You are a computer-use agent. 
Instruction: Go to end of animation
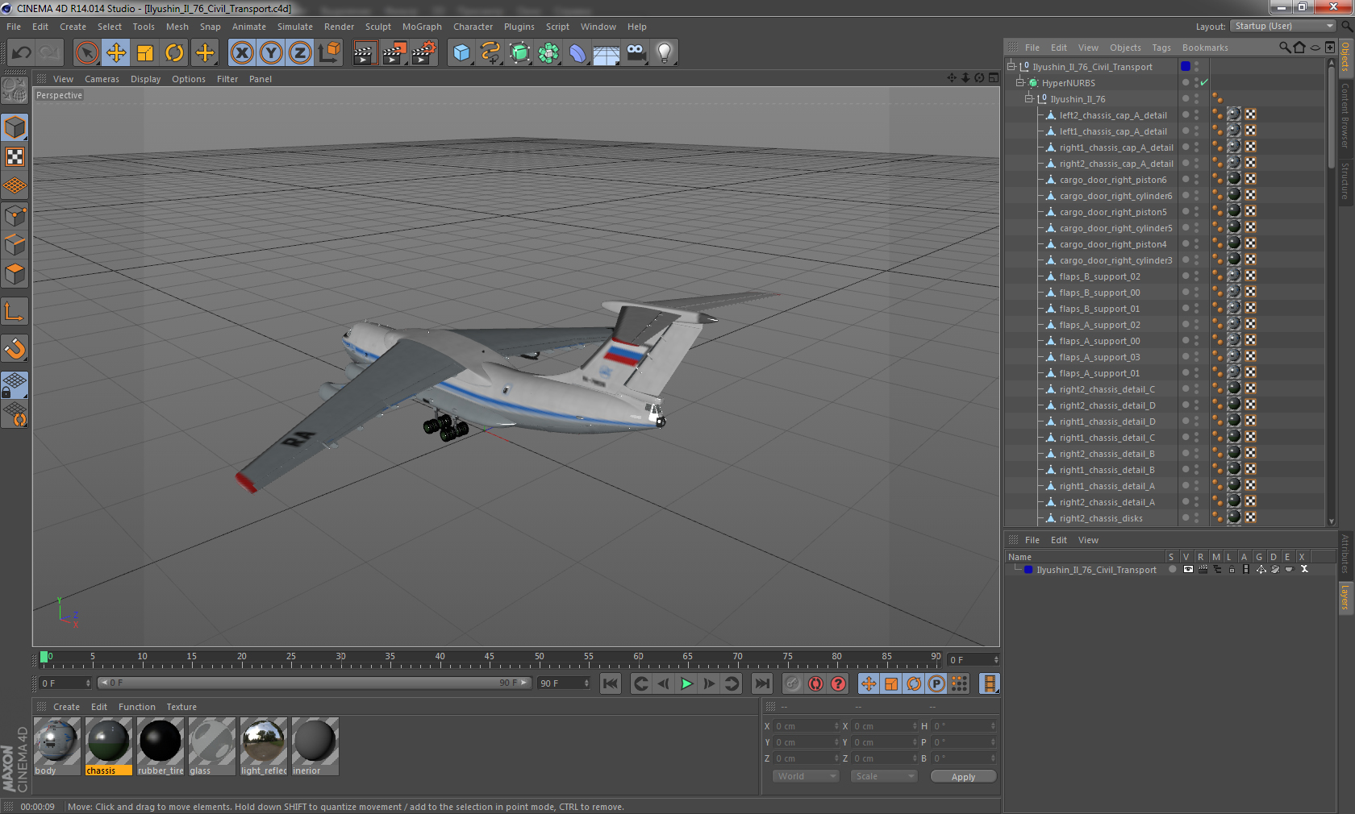761,683
